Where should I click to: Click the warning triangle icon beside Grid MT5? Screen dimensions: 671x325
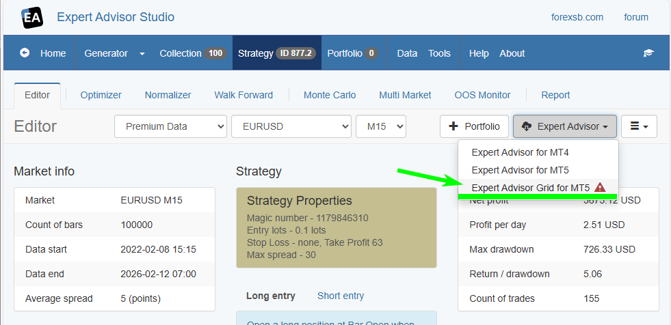[x=600, y=187]
